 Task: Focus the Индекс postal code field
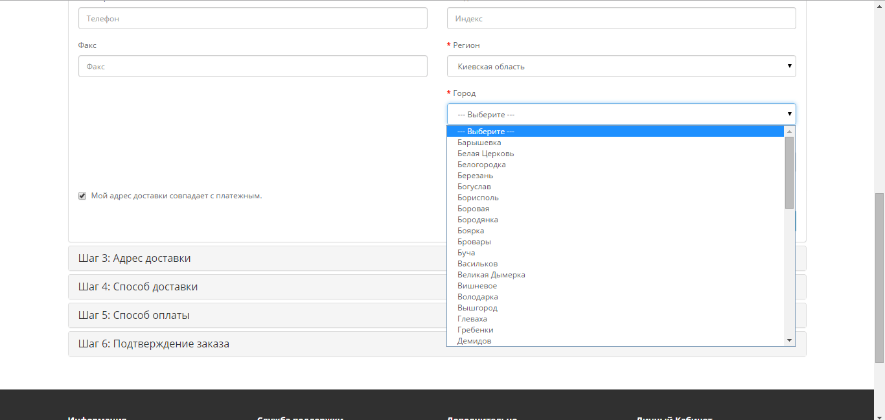point(621,19)
